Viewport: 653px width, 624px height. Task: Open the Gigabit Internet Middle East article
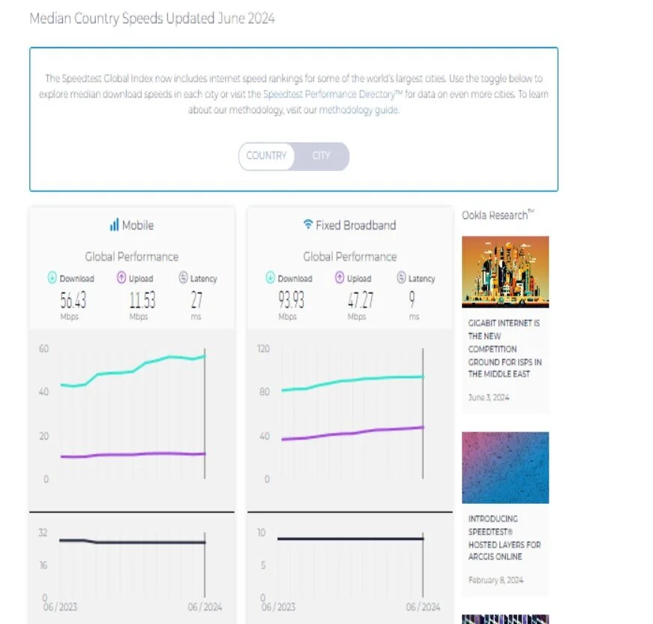click(x=505, y=349)
